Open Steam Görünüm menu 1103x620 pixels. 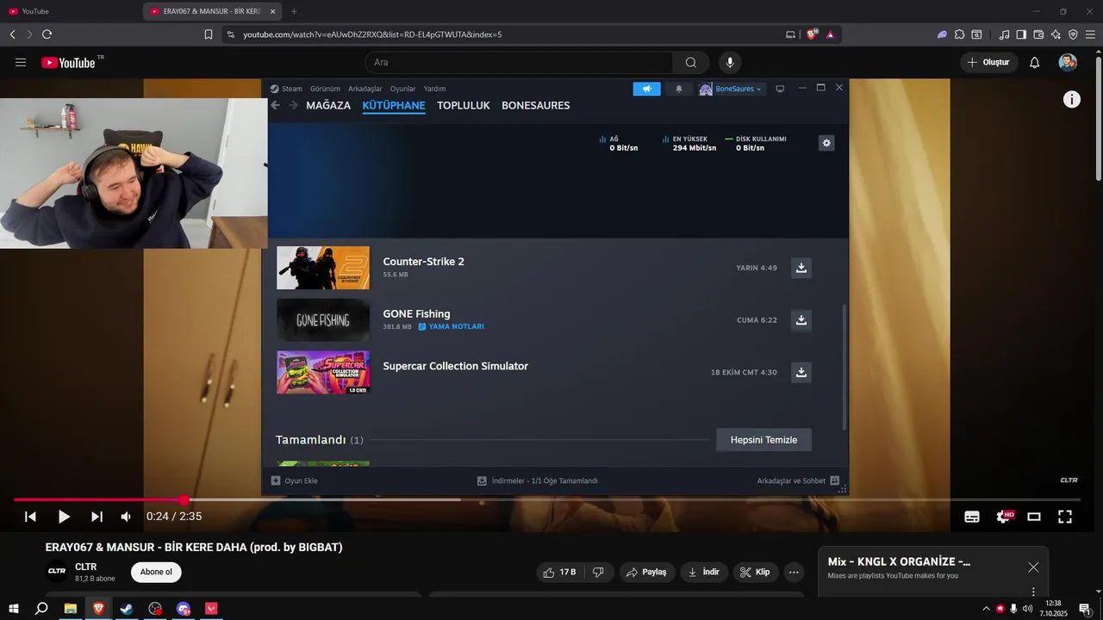[x=325, y=89]
